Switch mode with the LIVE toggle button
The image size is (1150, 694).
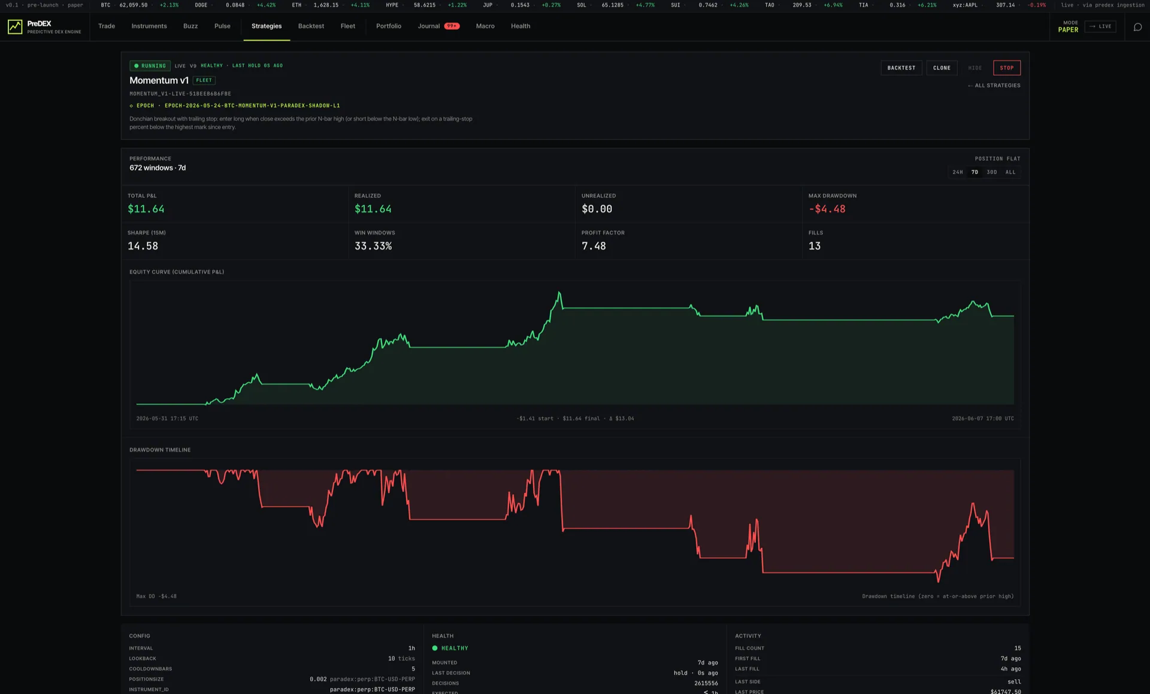(1100, 26)
